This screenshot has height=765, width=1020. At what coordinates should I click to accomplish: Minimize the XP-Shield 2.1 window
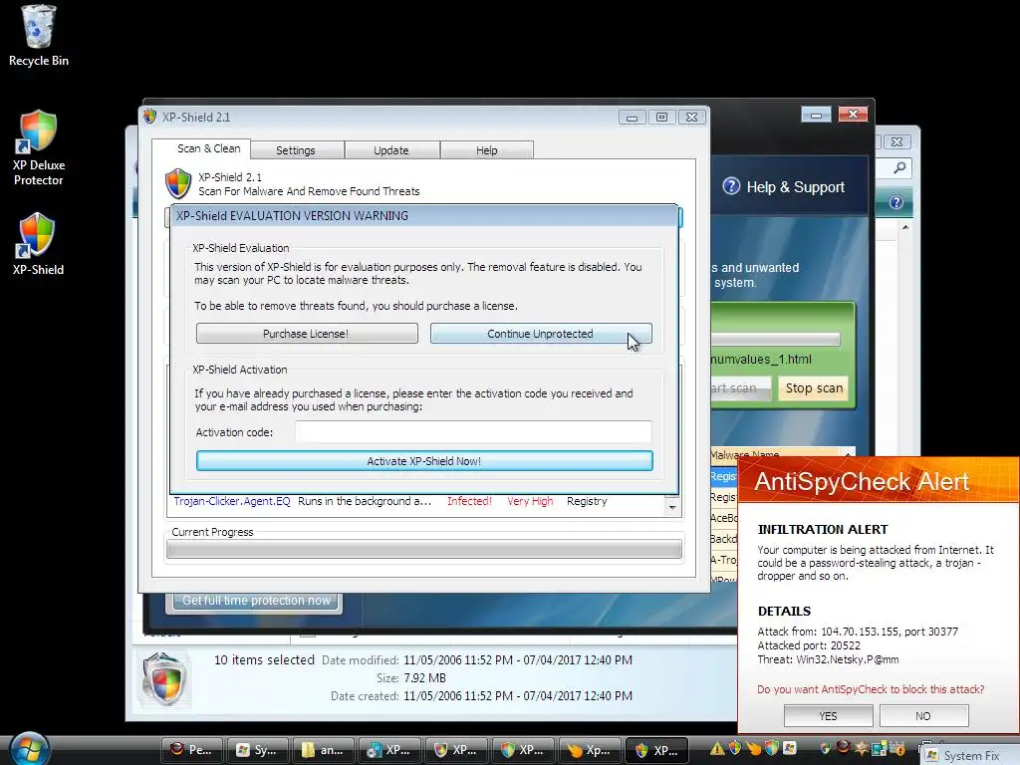tap(632, 118)
